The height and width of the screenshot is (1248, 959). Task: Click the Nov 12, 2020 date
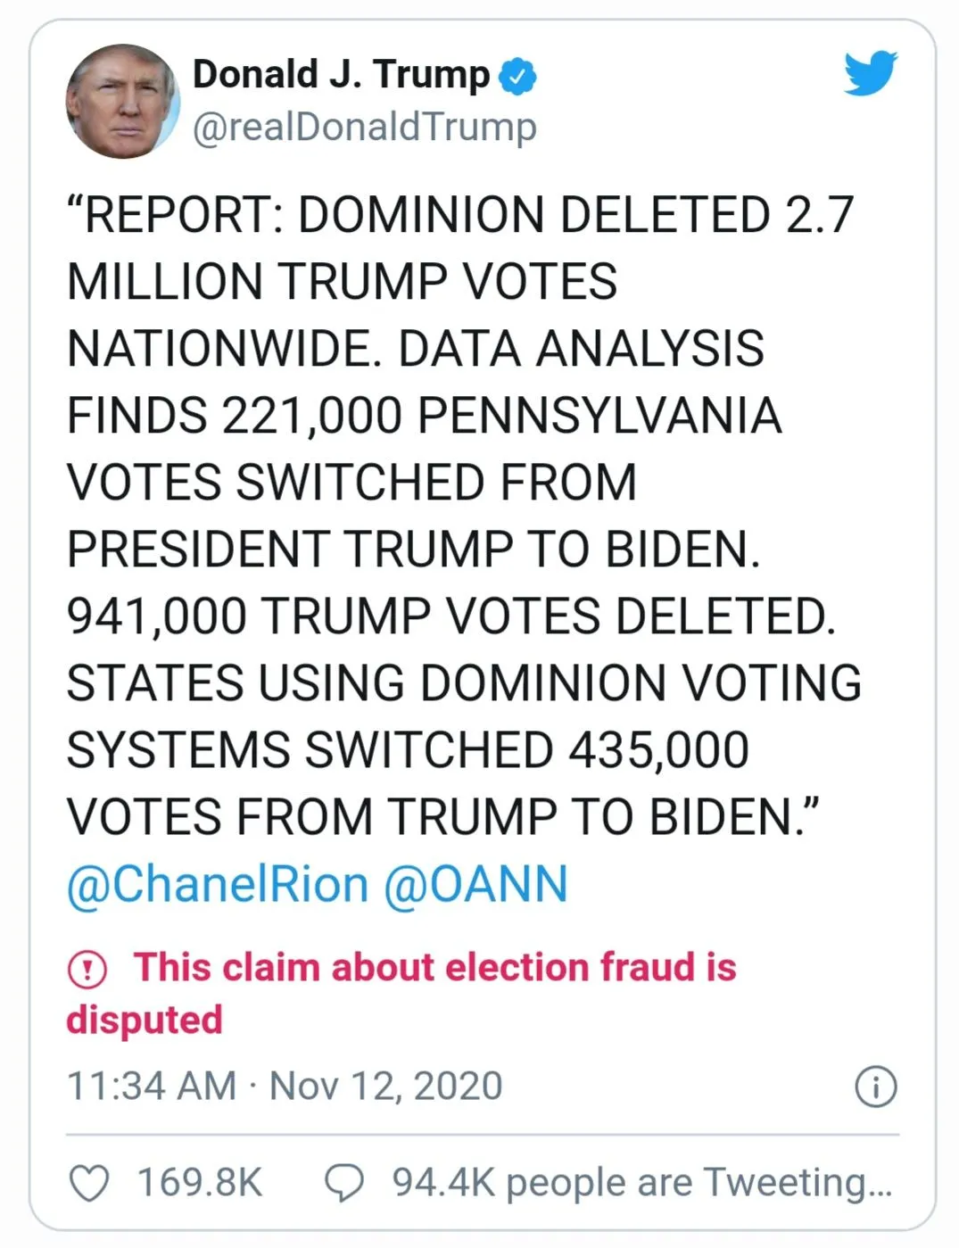[x=385, y=1087]
